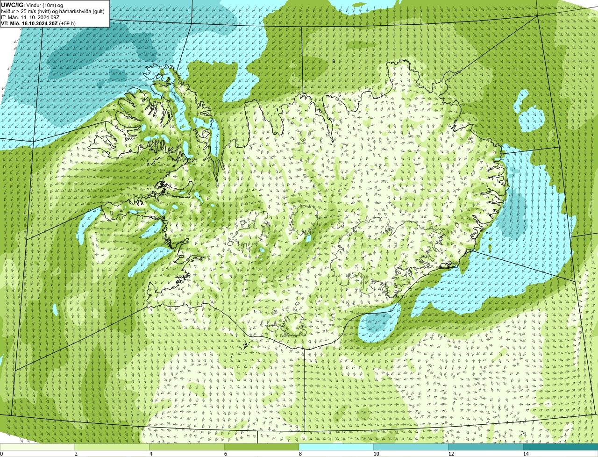Click the '4' scale label
This screenshot has height=457, width=598.
pos(150,454)
